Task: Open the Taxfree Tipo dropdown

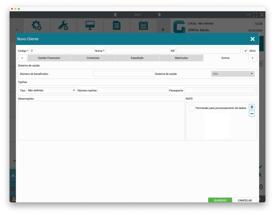Action: click(x=52, y=91)
